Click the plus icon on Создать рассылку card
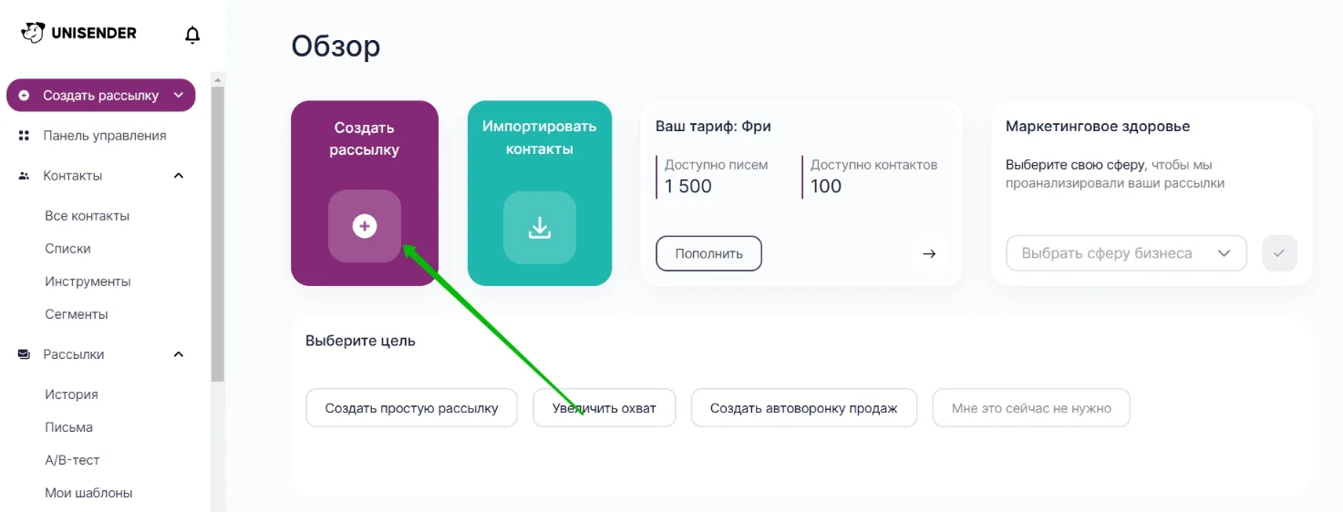This screenshot has width=1343, height=512. point(365,226)
